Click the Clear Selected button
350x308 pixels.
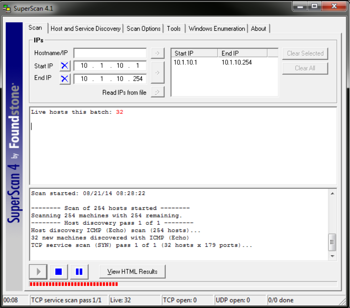click(305, 54)
